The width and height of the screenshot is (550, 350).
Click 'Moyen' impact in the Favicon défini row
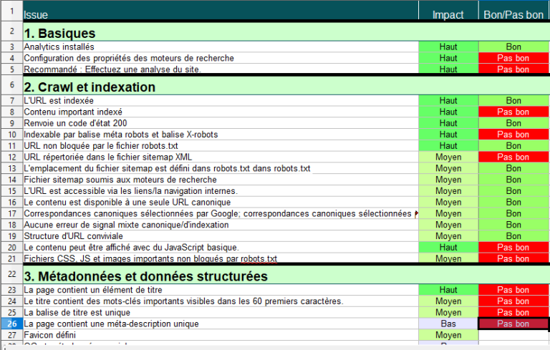click(x=448, y=335)
